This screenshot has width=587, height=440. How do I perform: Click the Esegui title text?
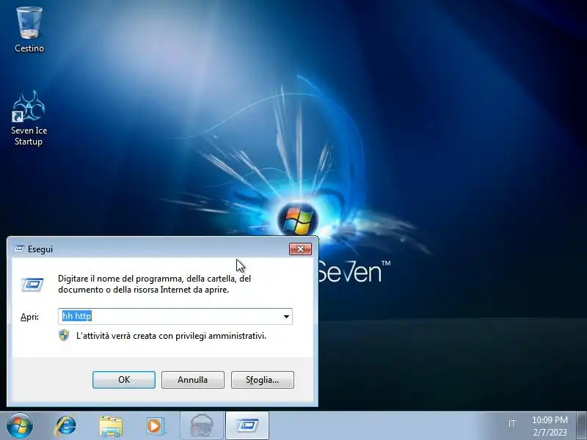[40, 249]
